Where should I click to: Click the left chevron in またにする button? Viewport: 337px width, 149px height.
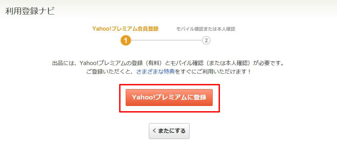154,131
